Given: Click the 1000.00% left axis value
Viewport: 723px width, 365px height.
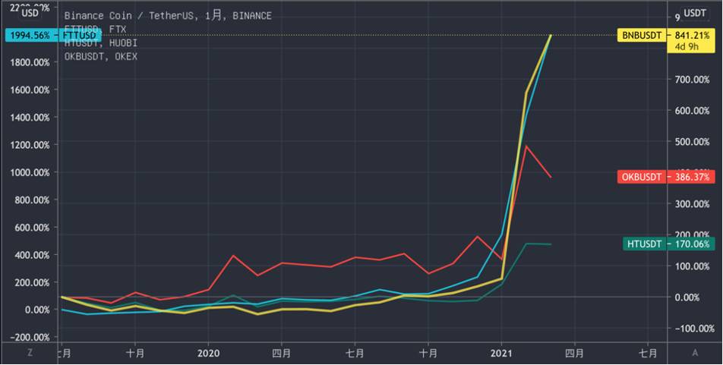Looking at the screenshot, I should pos(30,172).
